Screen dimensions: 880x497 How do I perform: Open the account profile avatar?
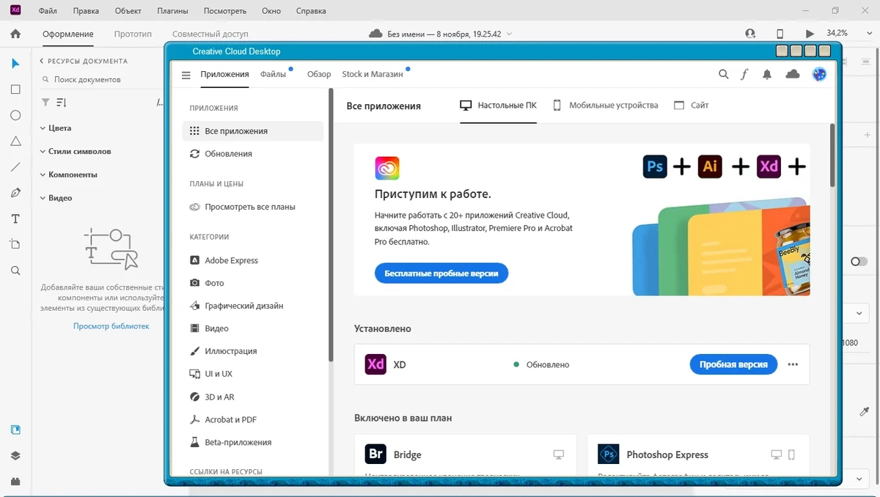coord(820,74)
